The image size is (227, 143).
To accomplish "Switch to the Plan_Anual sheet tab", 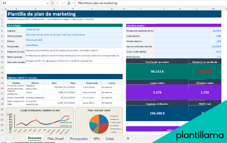I will [x=55, y=138].
